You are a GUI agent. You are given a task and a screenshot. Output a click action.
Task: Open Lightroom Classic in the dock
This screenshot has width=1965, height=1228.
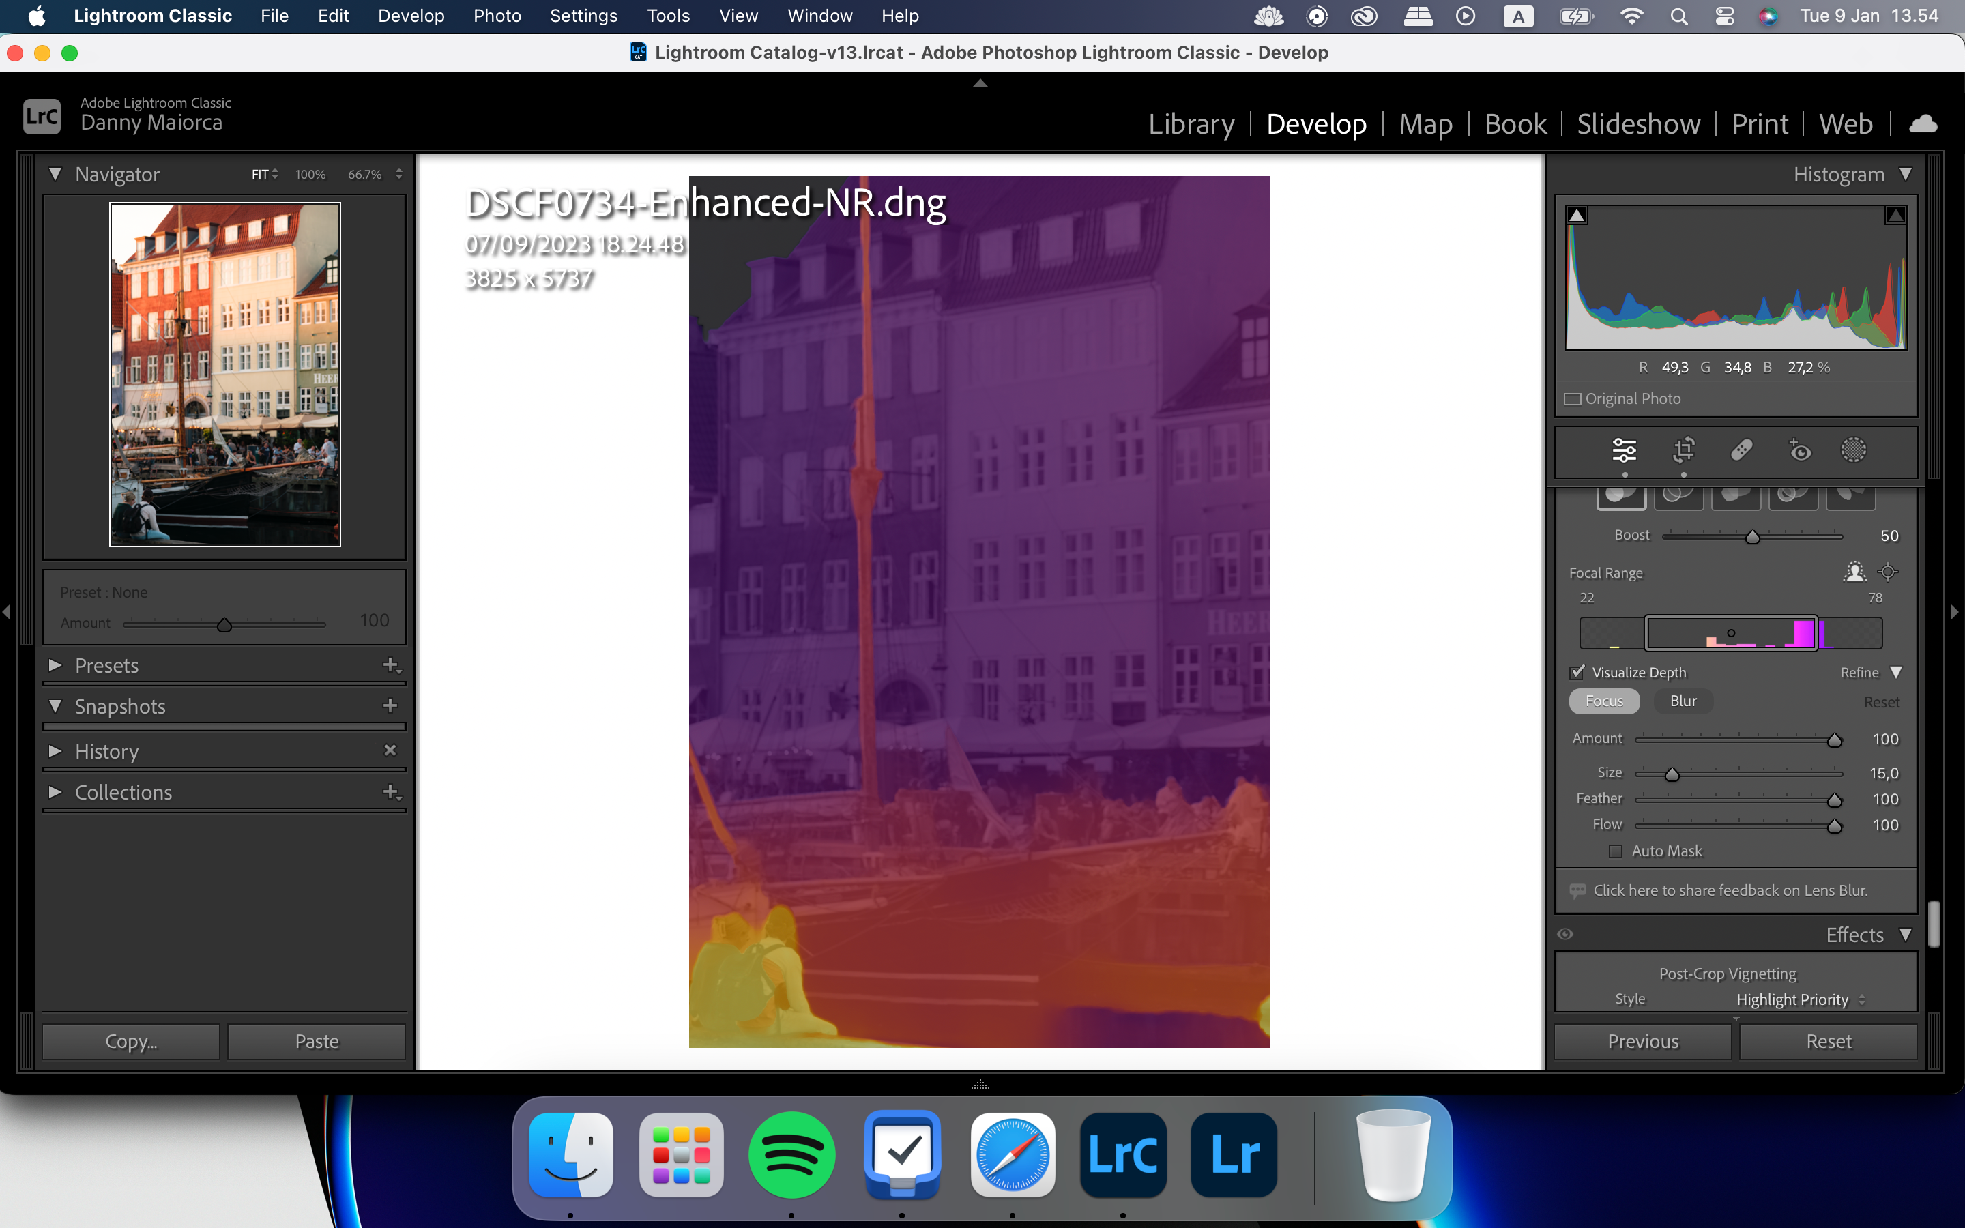1123,1153
